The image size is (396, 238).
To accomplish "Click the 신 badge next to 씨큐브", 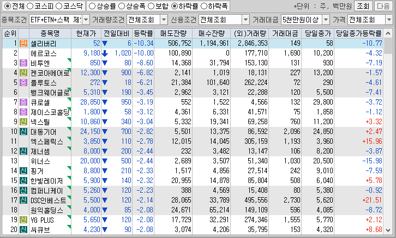I will coord(23,230).
